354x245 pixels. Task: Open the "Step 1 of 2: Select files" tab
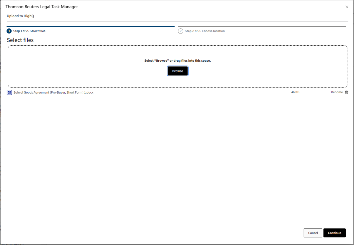[29, 31]
